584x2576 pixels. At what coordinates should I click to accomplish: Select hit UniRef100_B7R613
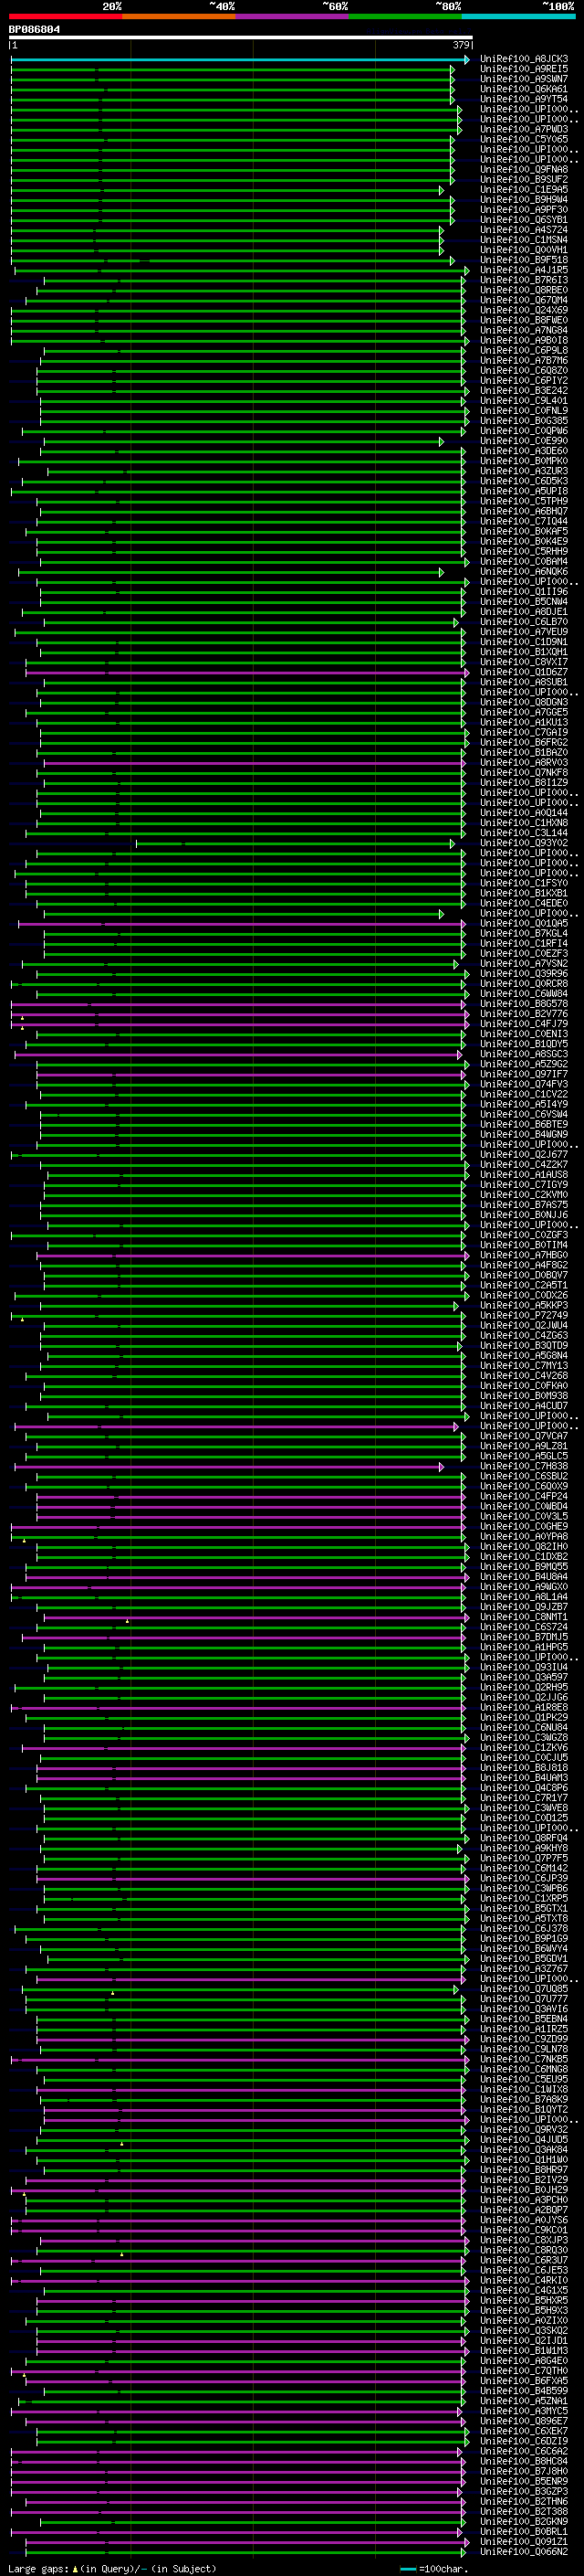click(524, 280)
